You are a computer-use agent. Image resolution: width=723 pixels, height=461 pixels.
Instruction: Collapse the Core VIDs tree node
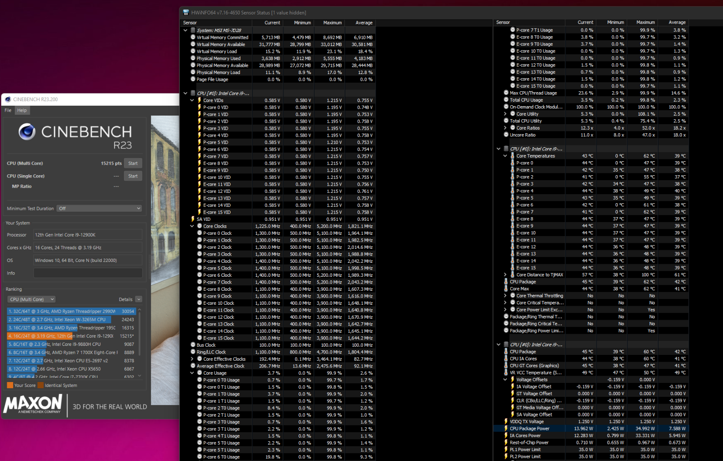192,100
